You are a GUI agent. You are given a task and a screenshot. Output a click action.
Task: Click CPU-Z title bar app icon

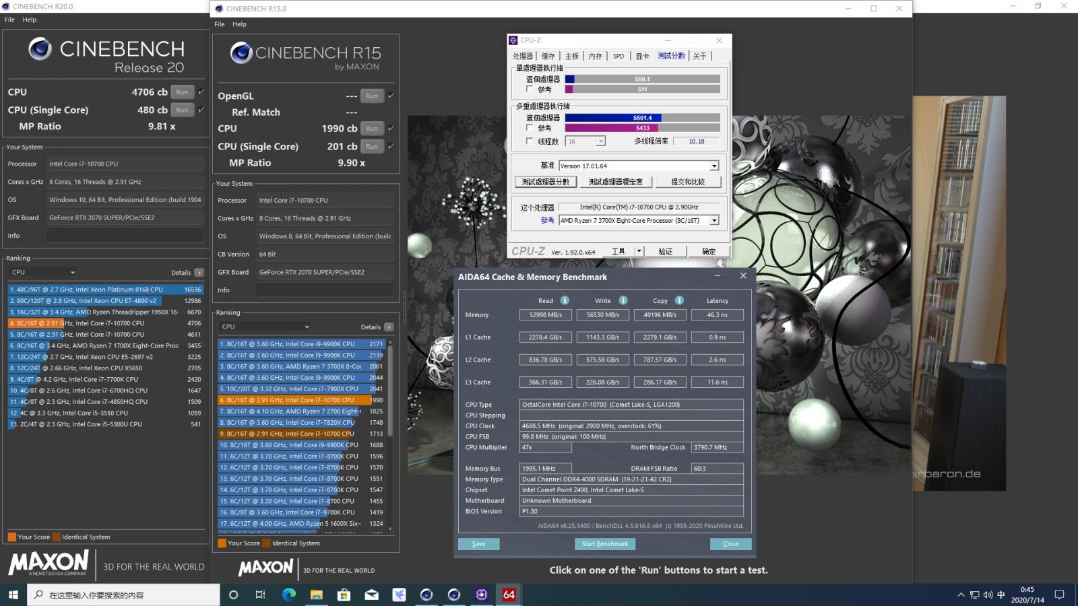tap(513, 40)
